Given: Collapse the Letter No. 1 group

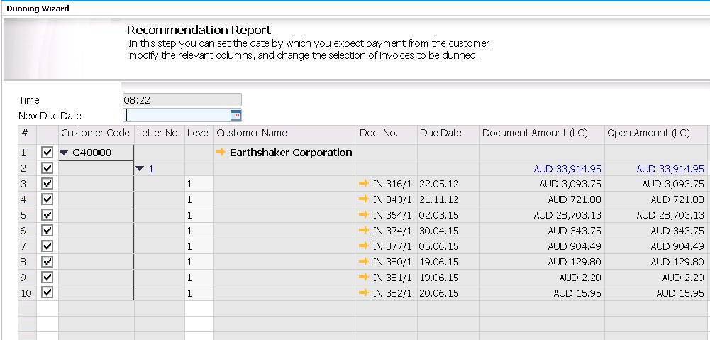Looking at the screenshot, I should (x=140, y=168).
